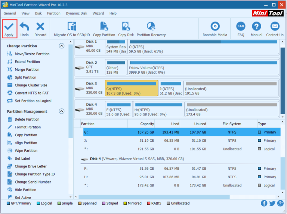The image size is (287, 214).
Task: Open the FAQ page
Action: (x=241, y=29)
